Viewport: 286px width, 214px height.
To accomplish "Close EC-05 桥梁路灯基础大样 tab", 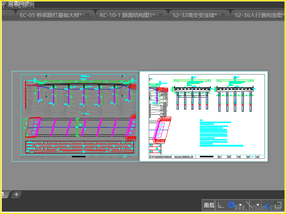I will pos(88,15).
